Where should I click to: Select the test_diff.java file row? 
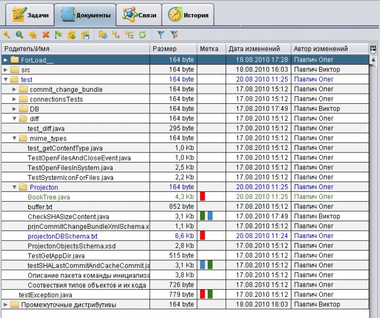pyautogui.click(x=46, y=129)
